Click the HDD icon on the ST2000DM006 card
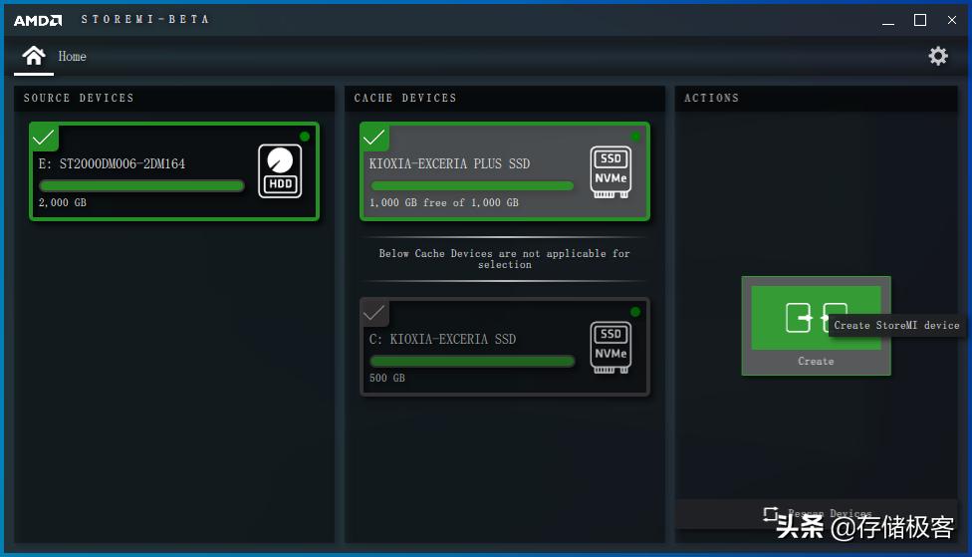The image size is (972, 557). (x=280, y=171)
